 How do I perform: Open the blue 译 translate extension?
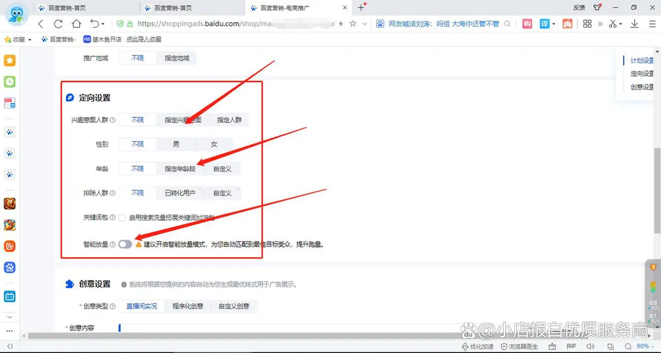click(544, 24)
